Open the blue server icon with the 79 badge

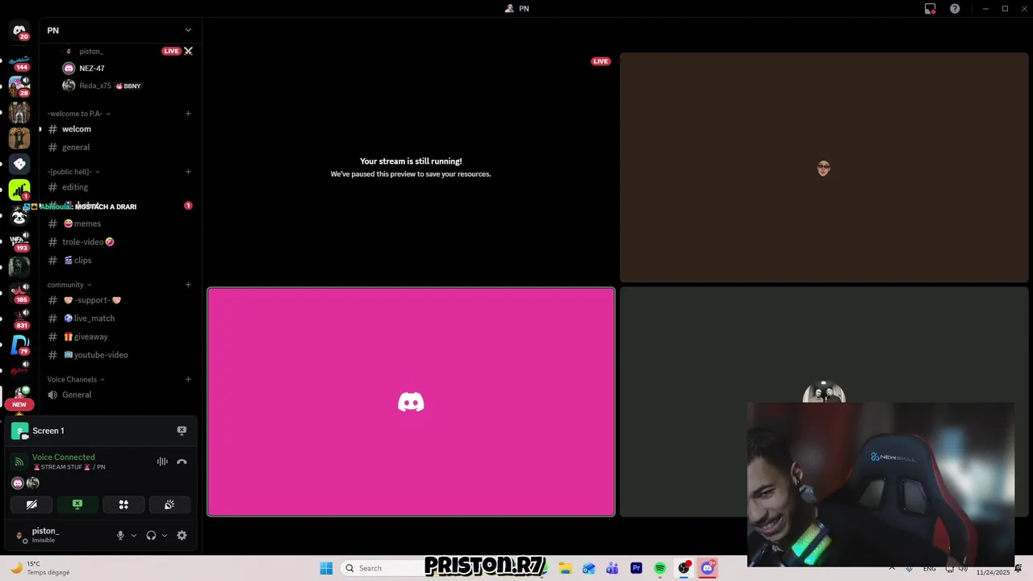click(x=19, y=345)
